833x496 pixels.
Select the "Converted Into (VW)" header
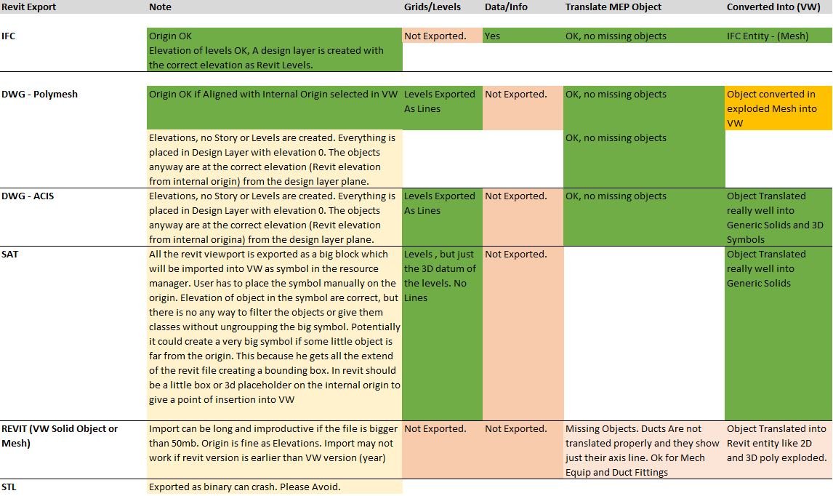[773, 7]
